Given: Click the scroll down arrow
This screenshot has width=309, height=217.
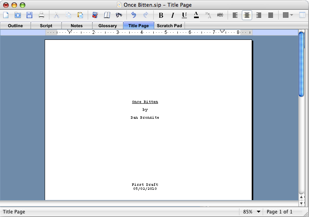Looking at the screenshot, I should coord(301,203).
